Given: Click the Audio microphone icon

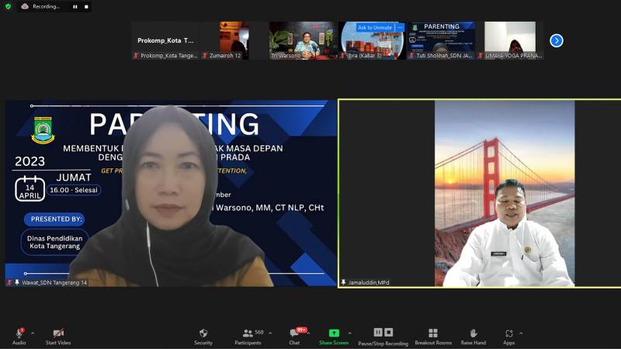Looking at the screenshot, I should (19, 333).
